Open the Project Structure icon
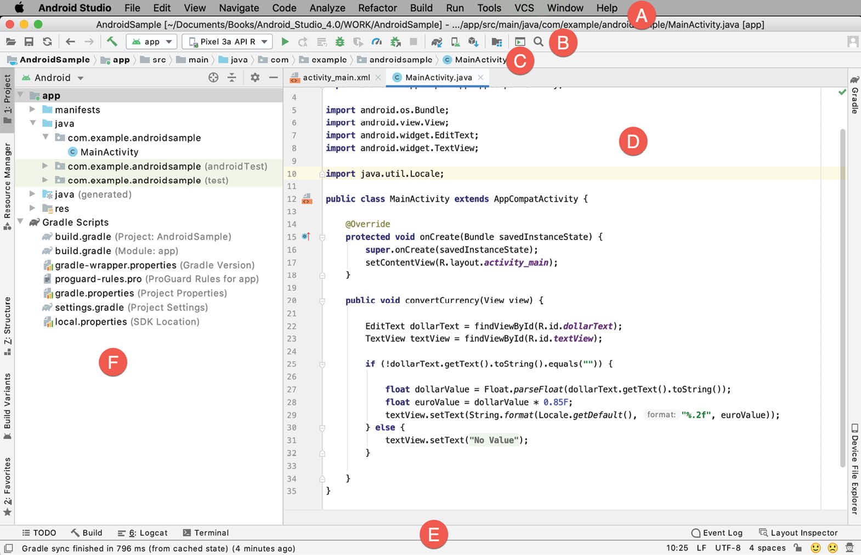Screen dimensions: 861x555 point(497,42)
